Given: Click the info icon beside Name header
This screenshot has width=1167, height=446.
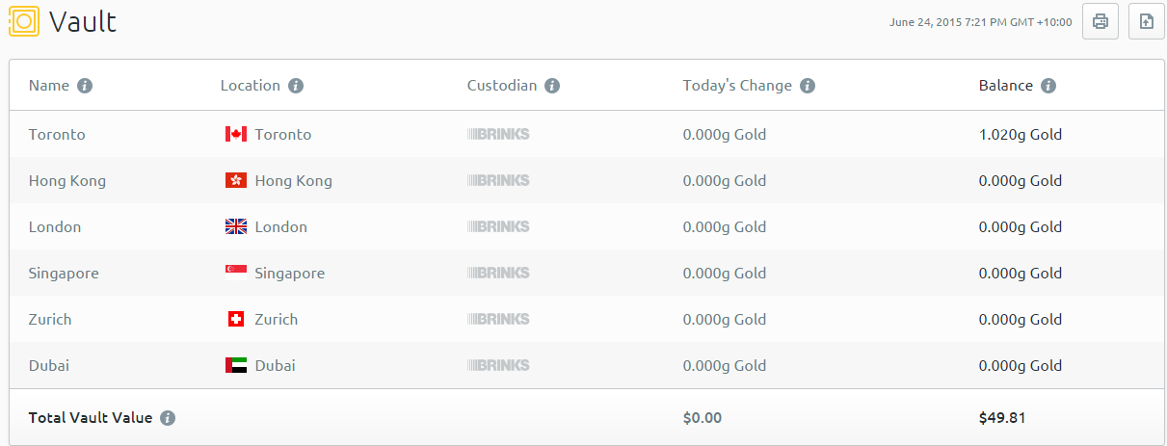Looking at the screenshot, I should pos(85,86).
